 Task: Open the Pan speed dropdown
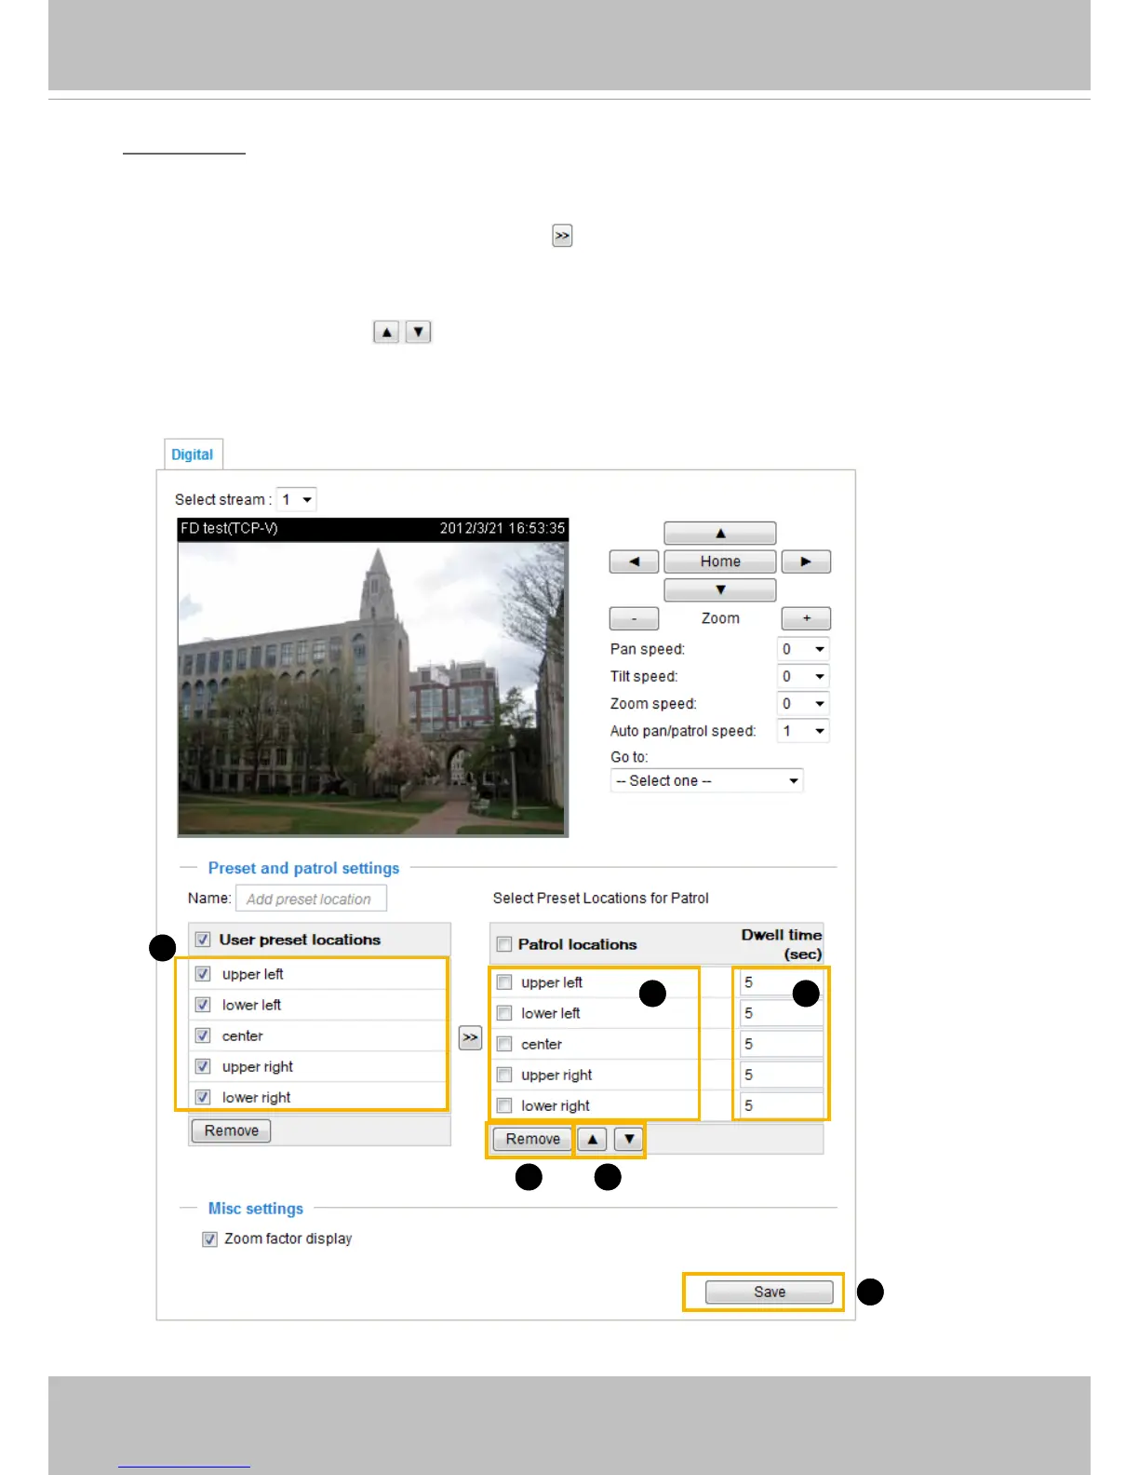[x=802, y=649]
